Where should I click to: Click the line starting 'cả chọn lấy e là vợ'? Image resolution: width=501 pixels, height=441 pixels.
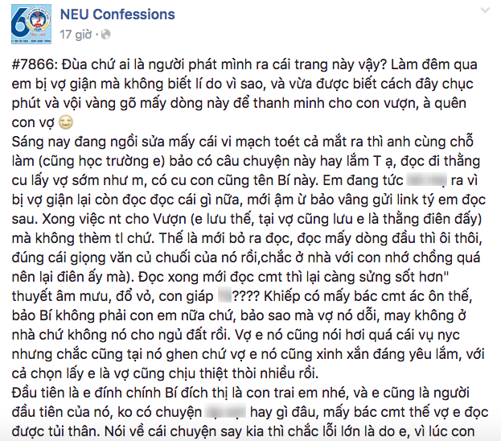pyautogui.click(x=165, y=373)
